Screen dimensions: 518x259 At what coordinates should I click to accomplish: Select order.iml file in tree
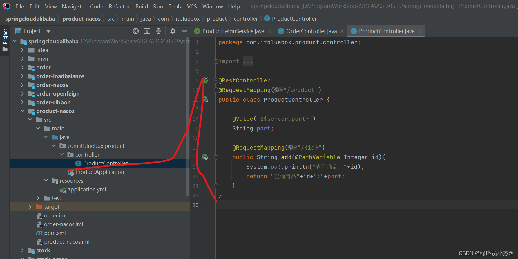[55, 215]
